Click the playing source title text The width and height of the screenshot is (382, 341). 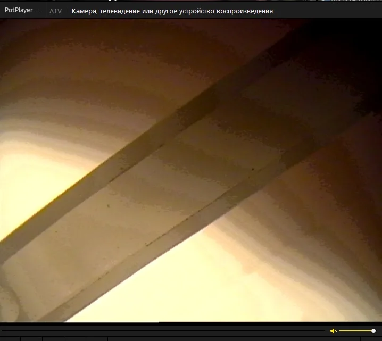point(172,11)
